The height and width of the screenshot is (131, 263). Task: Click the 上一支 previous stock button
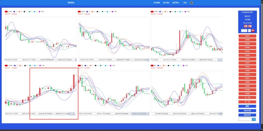click(247, 97)
